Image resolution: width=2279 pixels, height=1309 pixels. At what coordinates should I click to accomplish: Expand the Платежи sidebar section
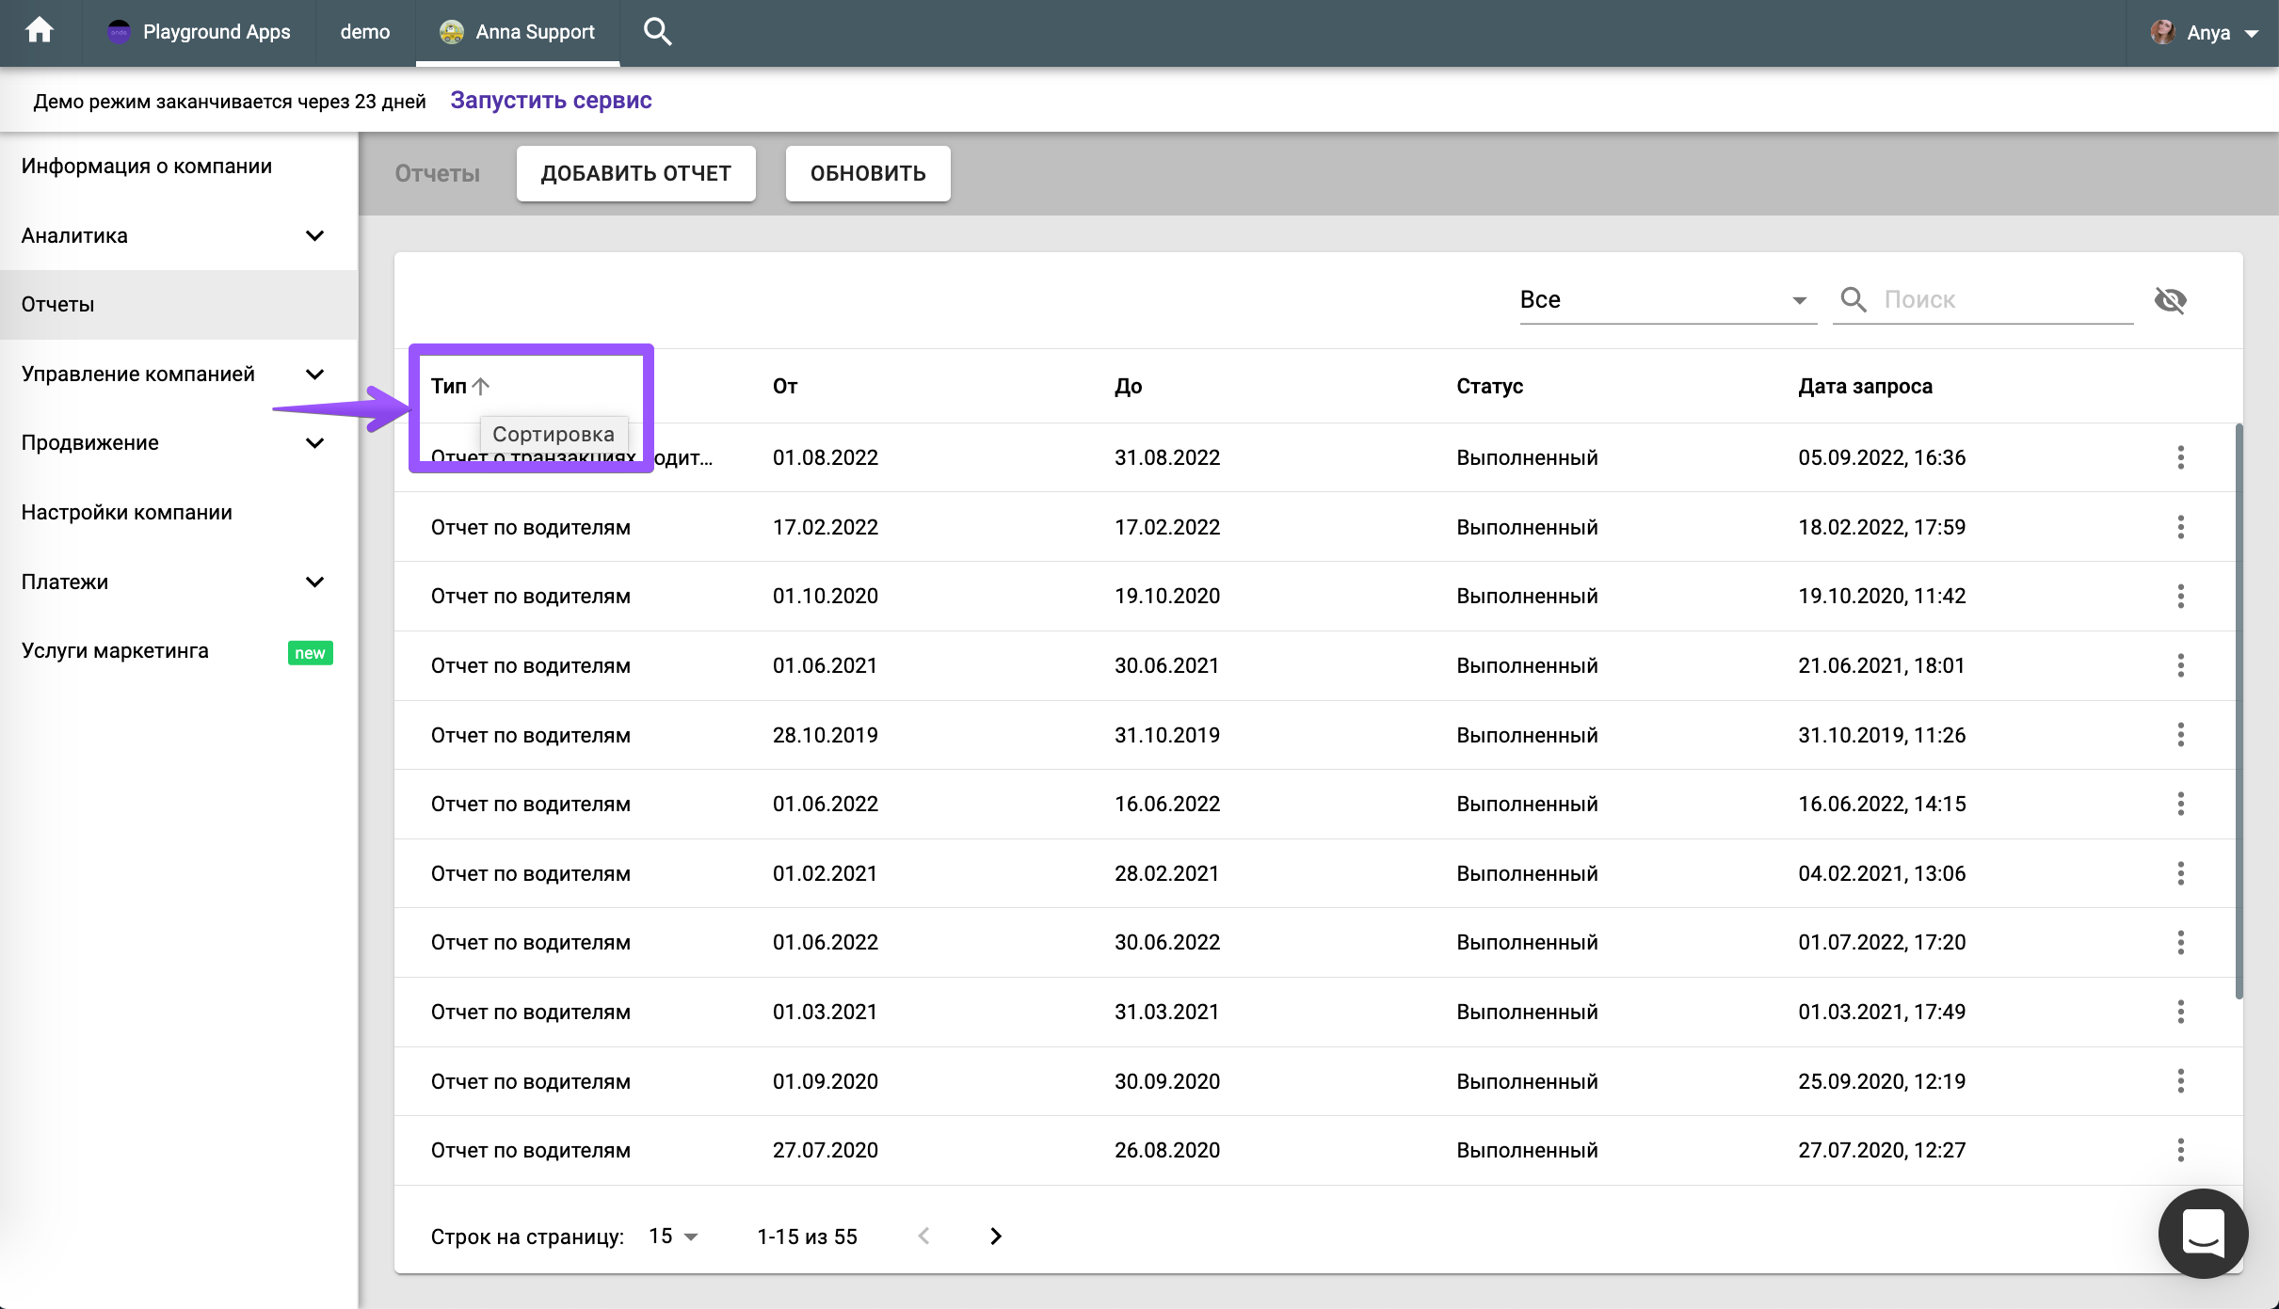click(x=314, y=582)
